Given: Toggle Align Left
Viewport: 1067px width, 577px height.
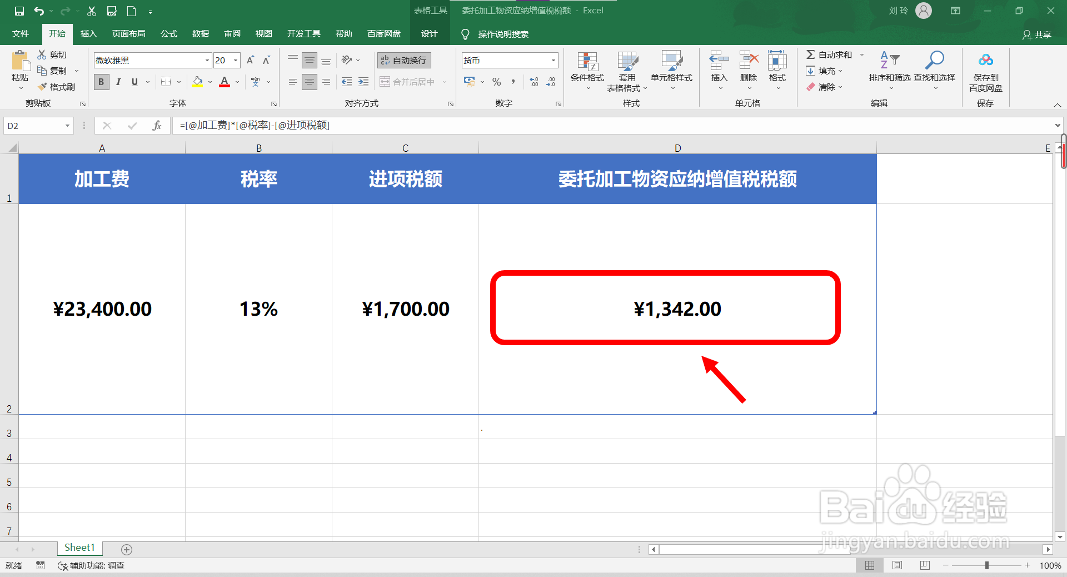Looking at the screenshot, I should point(293,82).
